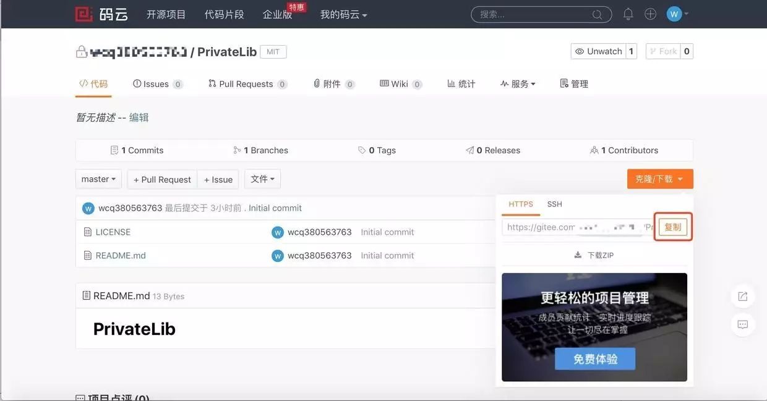767x401 pixels.
Task: Switch to the Issues tab
Action: pyautogui.click(x=158, y=83)
